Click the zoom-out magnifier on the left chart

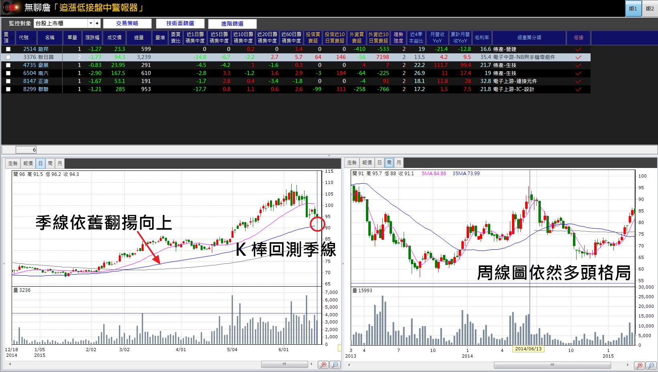point(335,365)
